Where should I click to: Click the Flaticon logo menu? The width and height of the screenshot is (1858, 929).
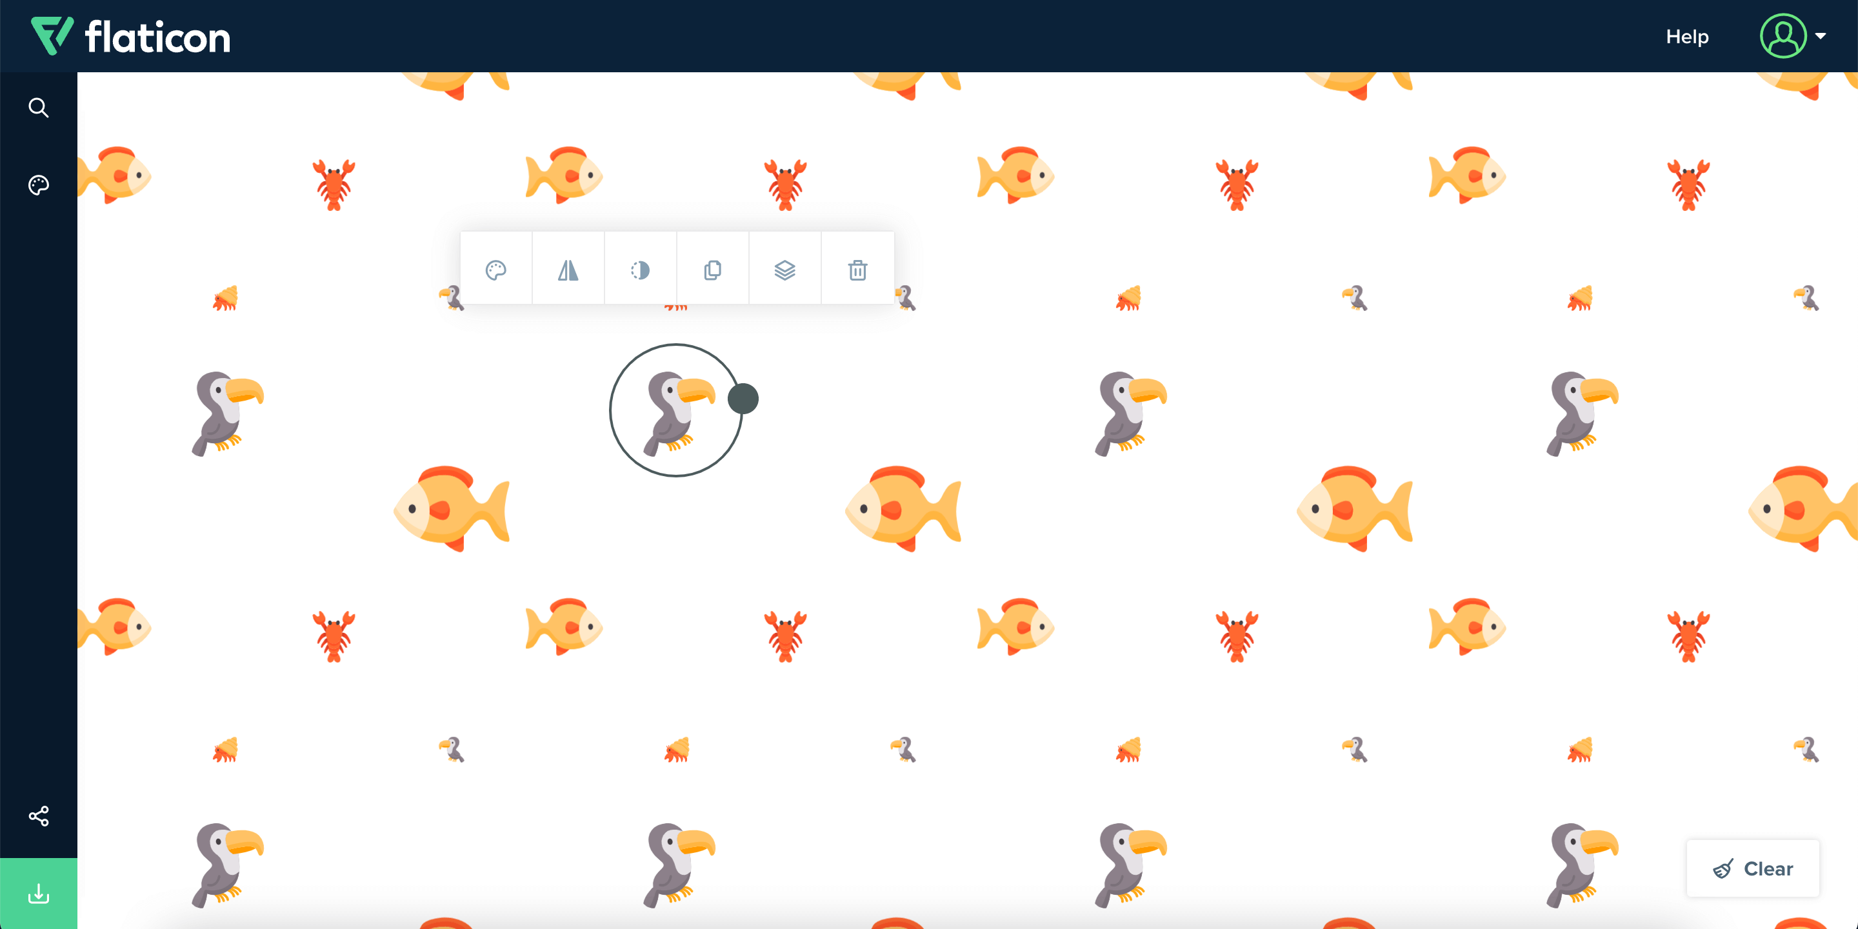[x=130, y=35]
